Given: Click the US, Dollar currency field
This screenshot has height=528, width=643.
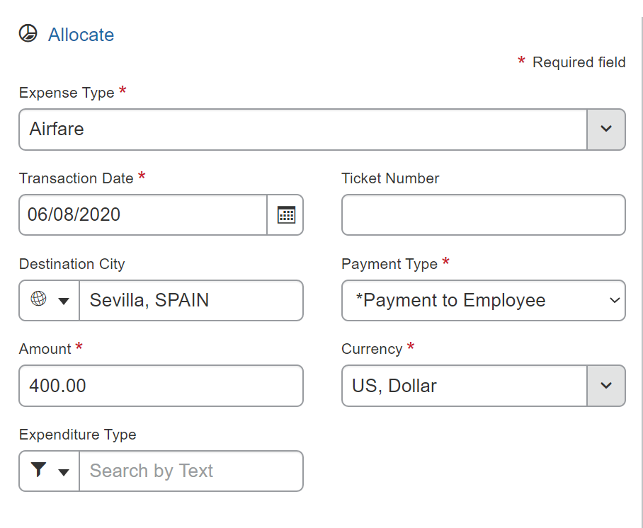Looking at the screenshot, I should [x=464, y=386].
